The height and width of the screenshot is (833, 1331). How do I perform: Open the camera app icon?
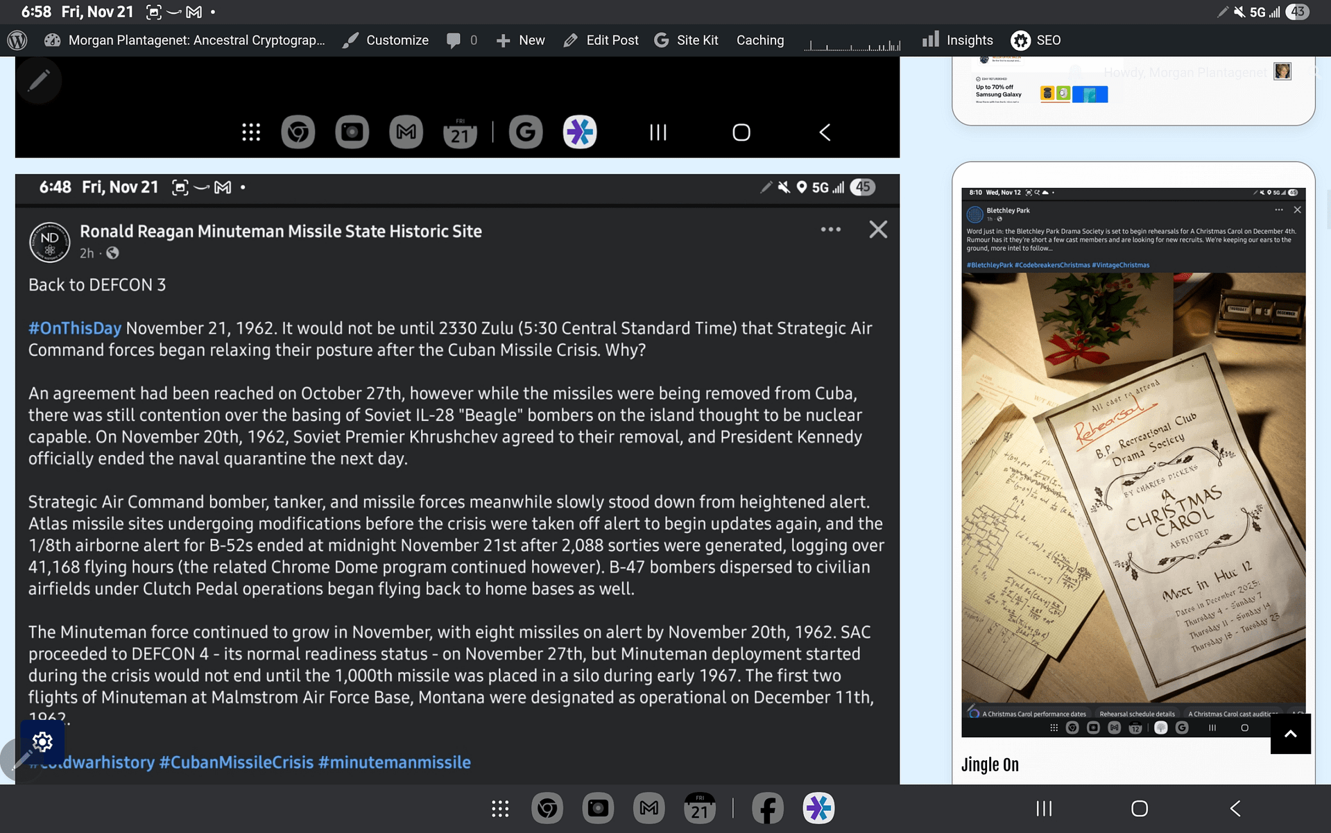[597, 807]
